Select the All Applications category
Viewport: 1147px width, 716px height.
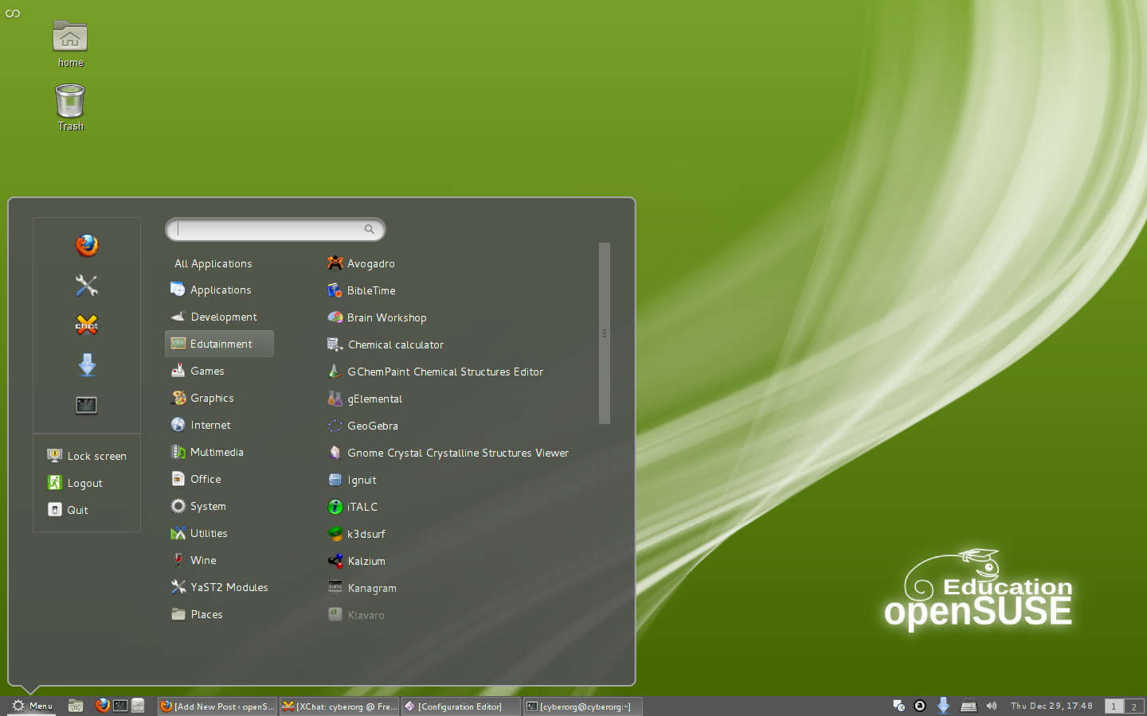(213, 263)
